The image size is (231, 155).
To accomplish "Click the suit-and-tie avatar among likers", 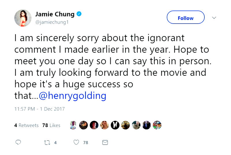I will [115, 125].
